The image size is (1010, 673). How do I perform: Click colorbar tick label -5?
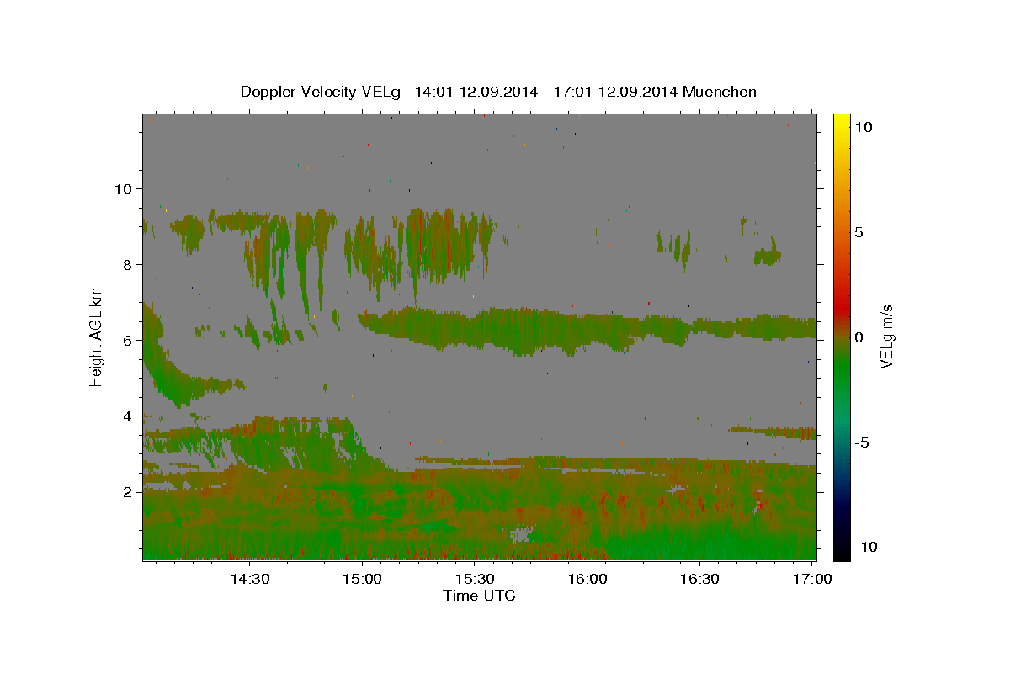pyautogui.click(x=861, y=442)
